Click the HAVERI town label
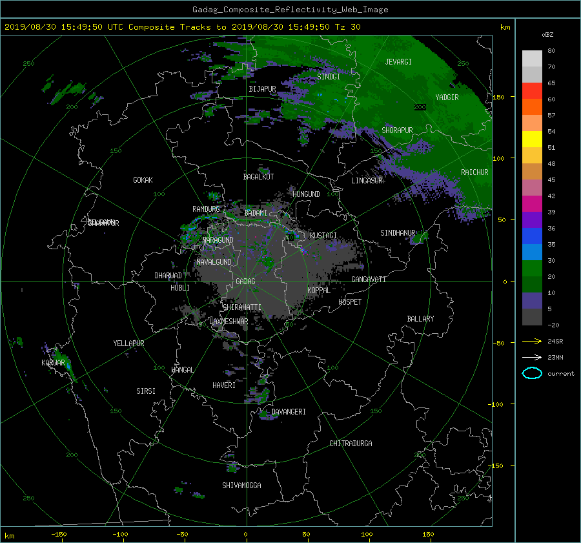Screen dimensions: 581x543 click(x=224, y=385)
